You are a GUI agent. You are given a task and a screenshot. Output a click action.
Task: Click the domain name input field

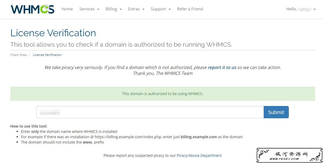point(150,112)
